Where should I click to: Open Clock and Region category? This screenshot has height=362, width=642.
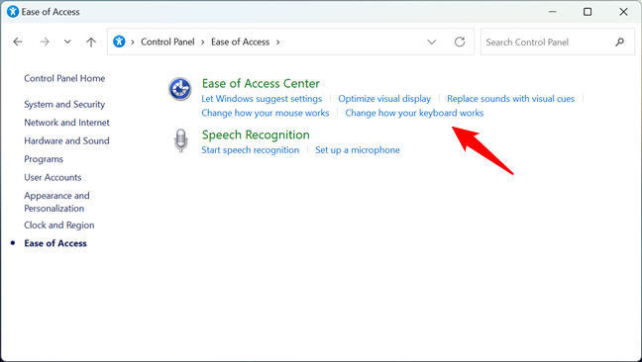tap(59, 226)
